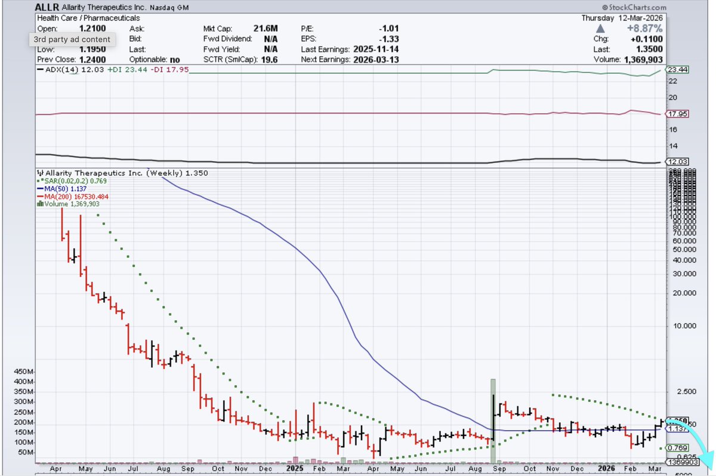Click the 3rd party ad content tooltip
716x476 pixels.
pyautogui.click(x=72, y=39)
